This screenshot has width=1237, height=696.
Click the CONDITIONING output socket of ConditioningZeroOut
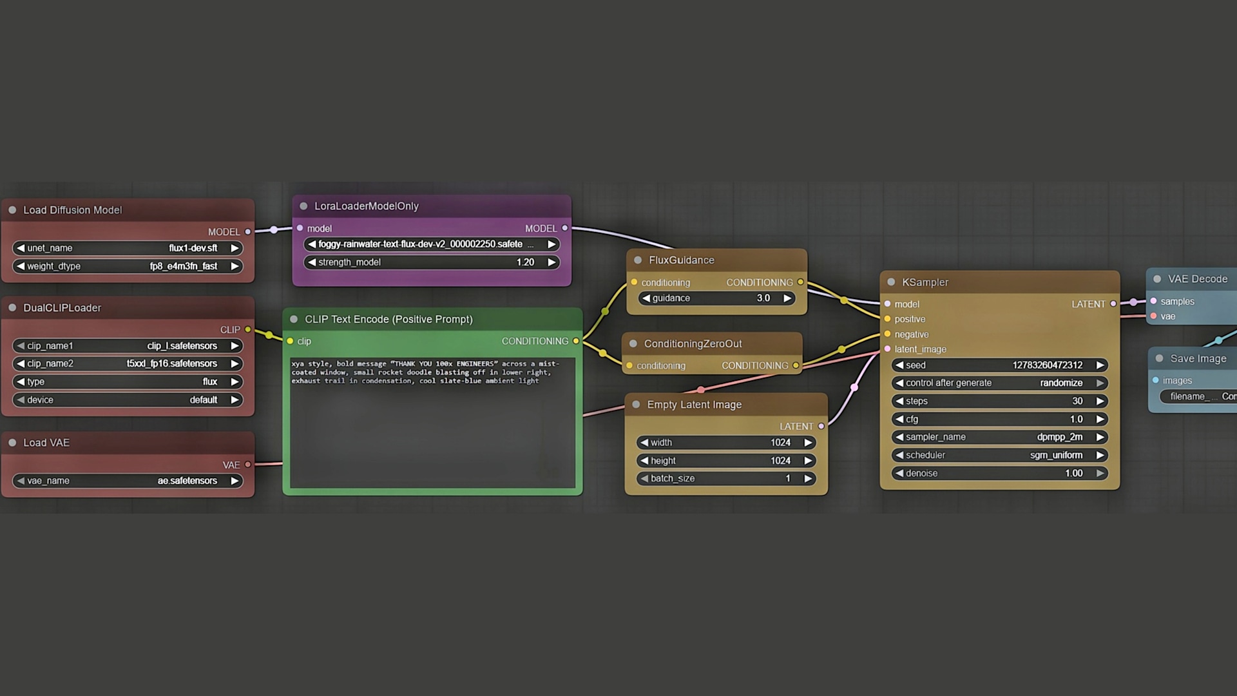coord(796,365)
